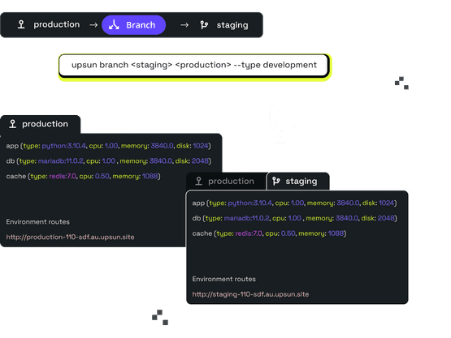Viewport: 451px width, 338px height.
Task: Click the Environment routes heading in the production panel
Action: click(38, 222)
